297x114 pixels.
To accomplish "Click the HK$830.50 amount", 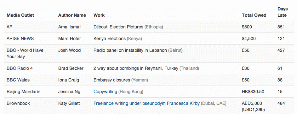I will [x=253, y=92].
